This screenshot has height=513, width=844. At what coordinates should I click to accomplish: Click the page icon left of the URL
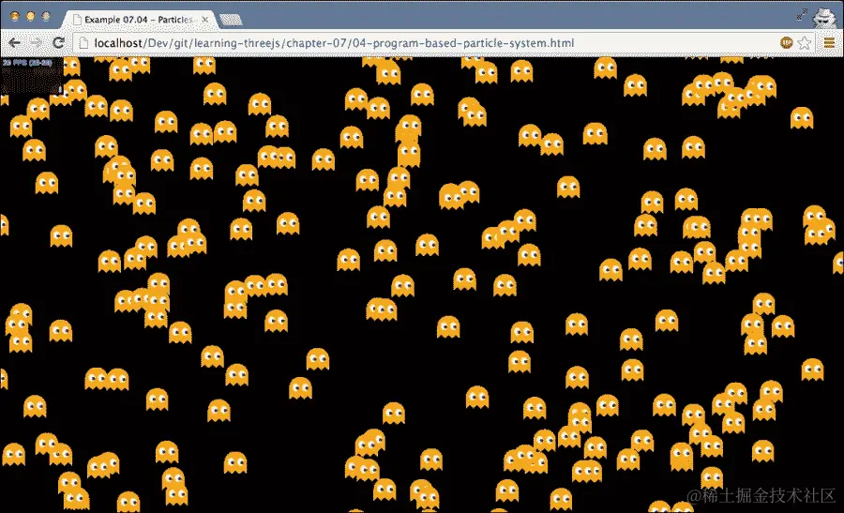tap(83, 43)
